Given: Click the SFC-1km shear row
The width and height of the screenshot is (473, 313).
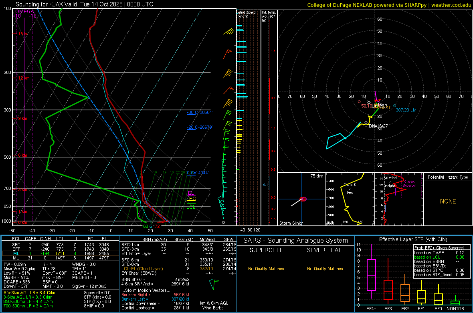Looking at the screenshot, I should point(179,245).
